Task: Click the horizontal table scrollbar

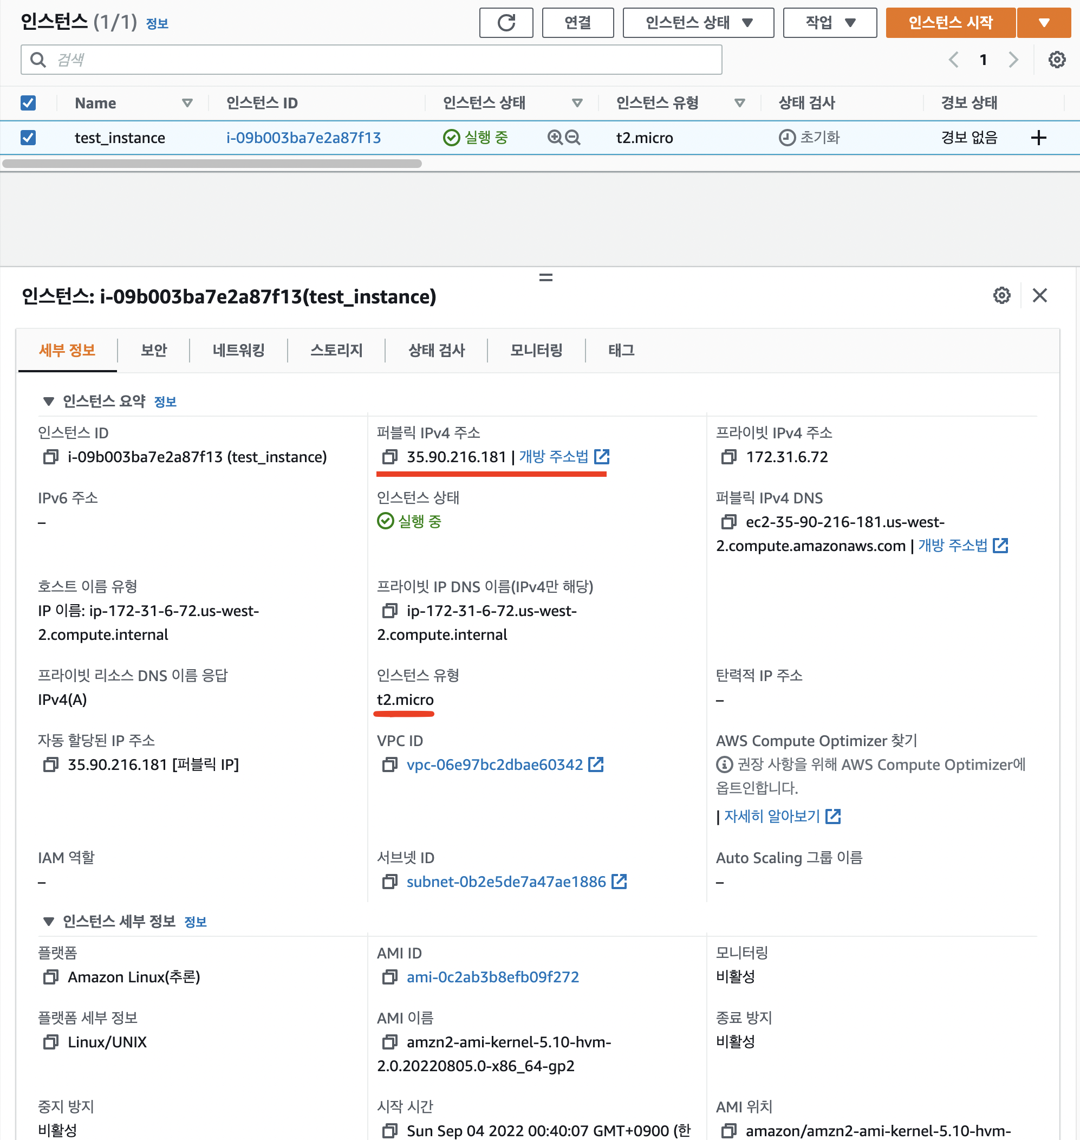Action: (x=212, y=164)
